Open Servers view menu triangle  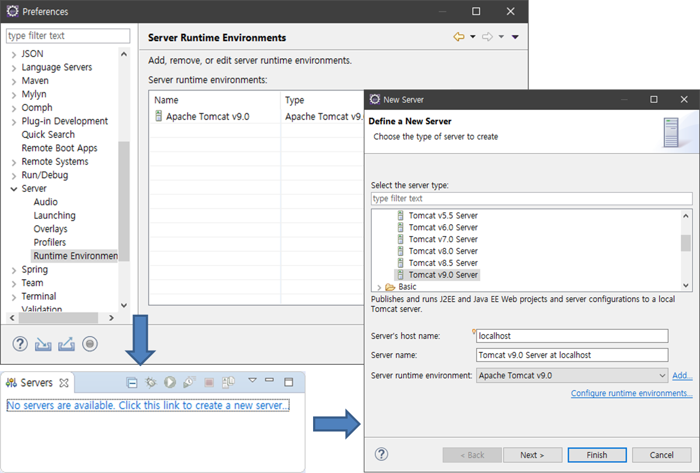click(252, 380)
